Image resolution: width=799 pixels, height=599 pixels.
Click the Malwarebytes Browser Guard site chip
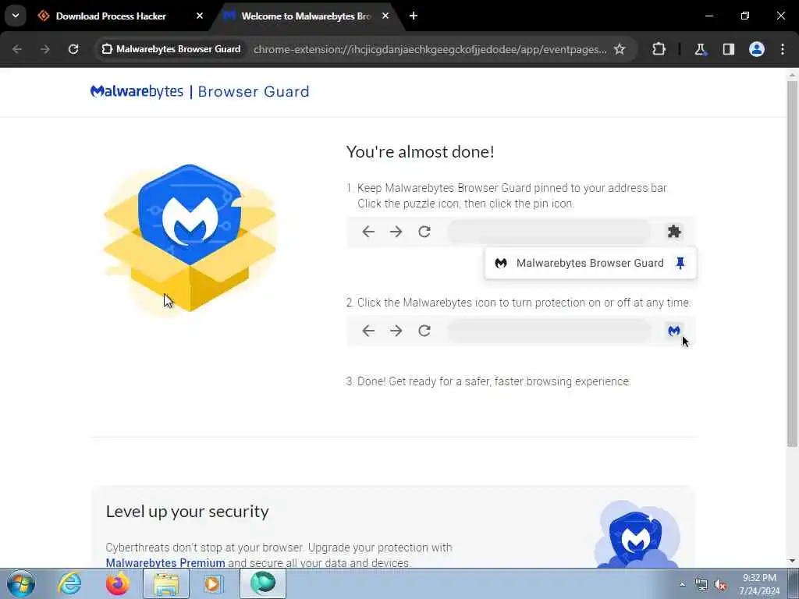[171, 49]
